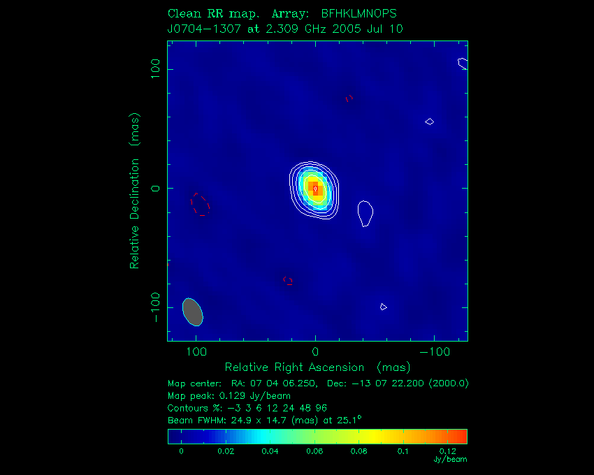Click the '0.12' color bar label

[448, 451]
